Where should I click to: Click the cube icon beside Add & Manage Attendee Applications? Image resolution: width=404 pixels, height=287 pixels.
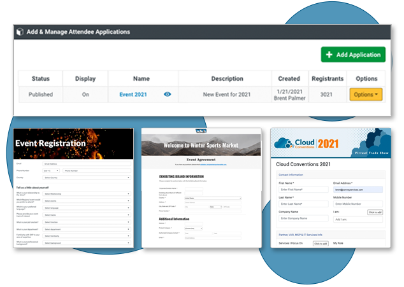pyautogui.click(x=20, y=32)
